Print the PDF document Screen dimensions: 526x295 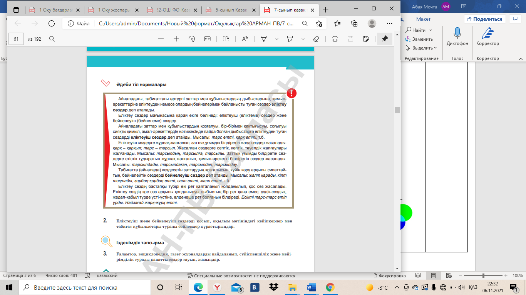335,39
